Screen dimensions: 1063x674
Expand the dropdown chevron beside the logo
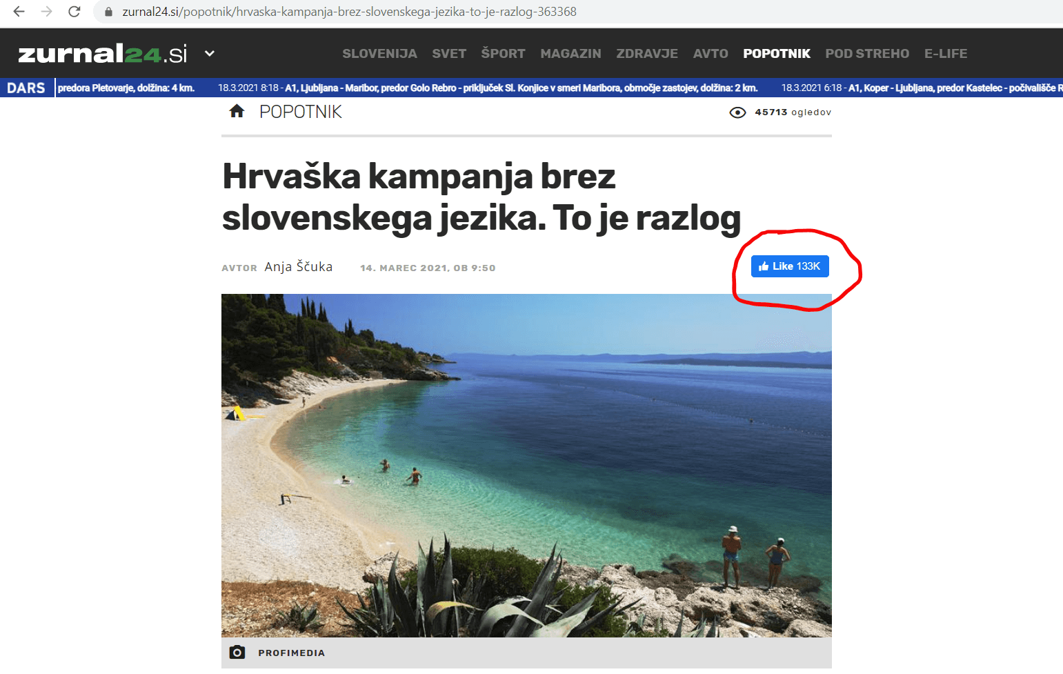click(210, 53)
